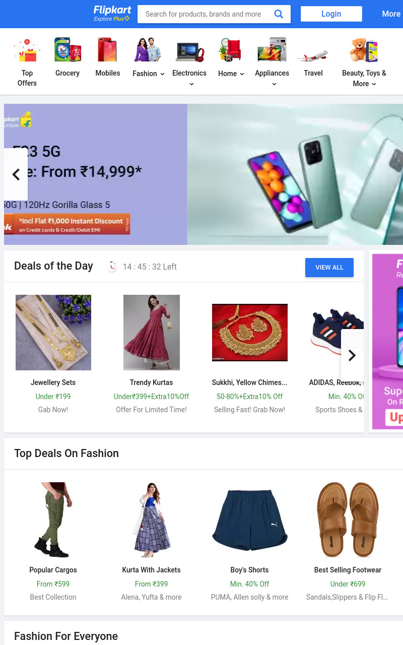403x645 pixels.
Task: Select the Mobiles category icon
Action: click(x=107, y=49)
